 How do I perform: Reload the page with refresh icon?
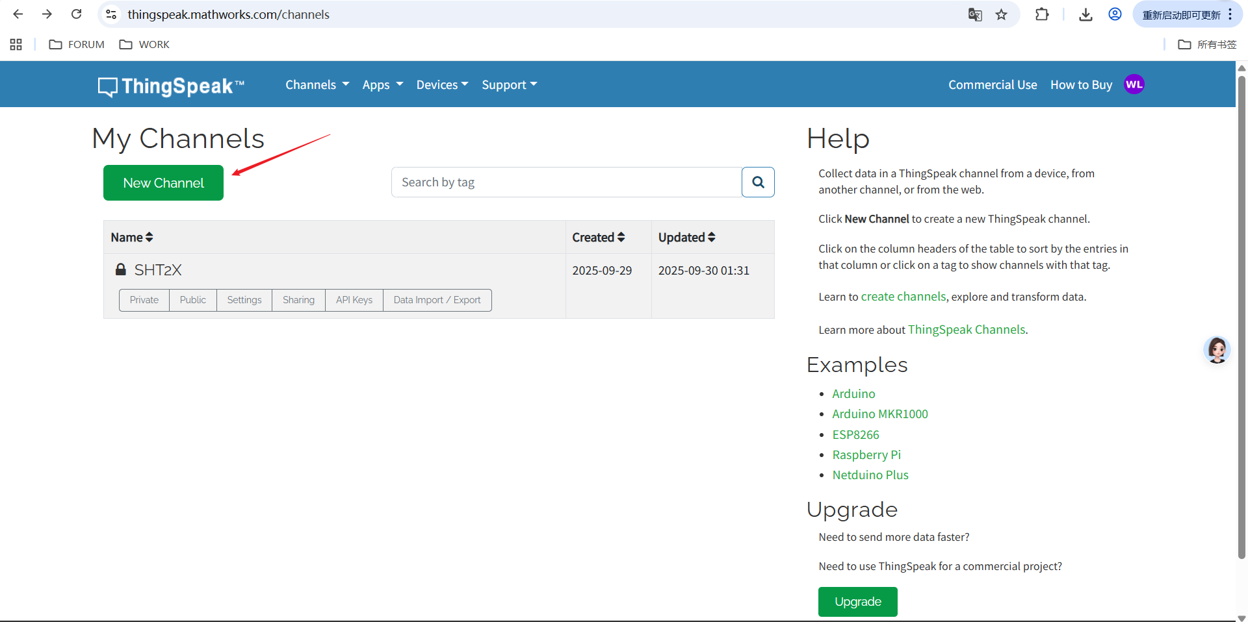pyautogui.click(x=77, y=14)
